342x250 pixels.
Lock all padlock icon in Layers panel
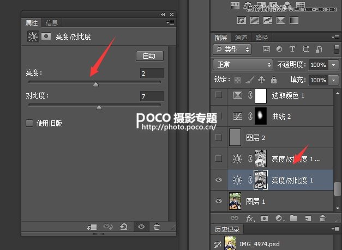pyautogui.click(x=274, y=80)
